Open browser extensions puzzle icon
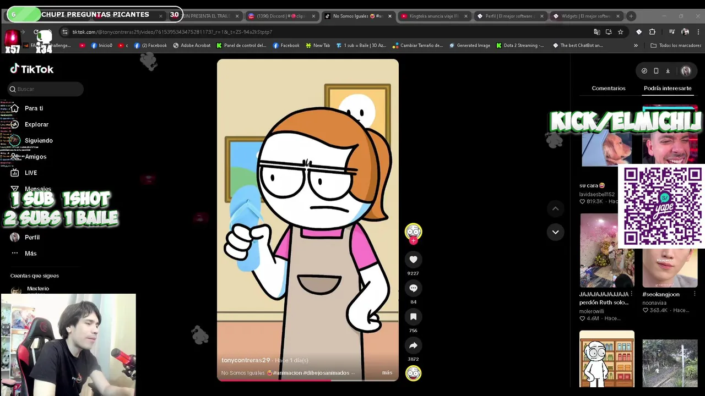 (652, 32)
